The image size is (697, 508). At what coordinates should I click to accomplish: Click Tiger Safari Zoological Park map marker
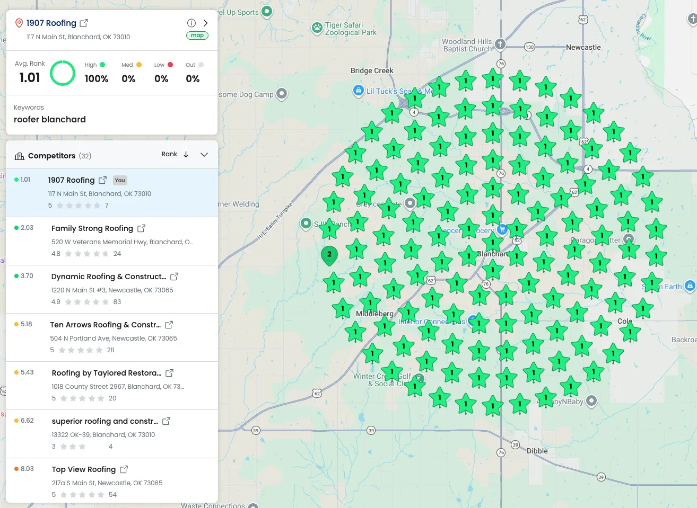click(317, 28)
